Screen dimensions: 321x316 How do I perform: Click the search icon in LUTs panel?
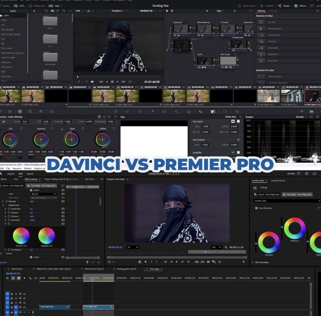pos(64,11)
